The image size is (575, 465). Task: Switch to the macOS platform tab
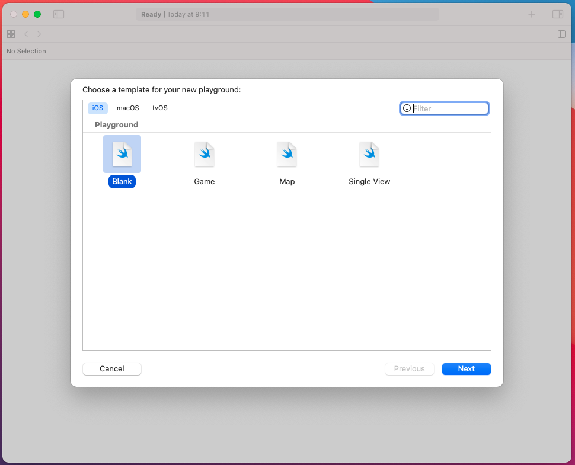(x=127, y=108)
